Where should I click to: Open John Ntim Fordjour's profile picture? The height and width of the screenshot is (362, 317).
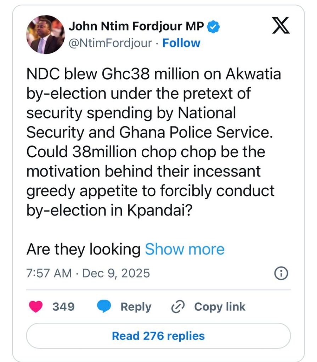click(45, 35)
